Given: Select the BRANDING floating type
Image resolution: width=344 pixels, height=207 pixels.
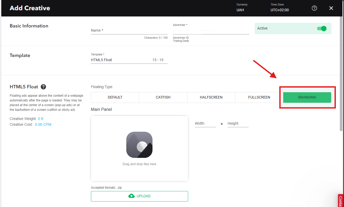Looking at the screenshot, I should [x=307, y=97].
